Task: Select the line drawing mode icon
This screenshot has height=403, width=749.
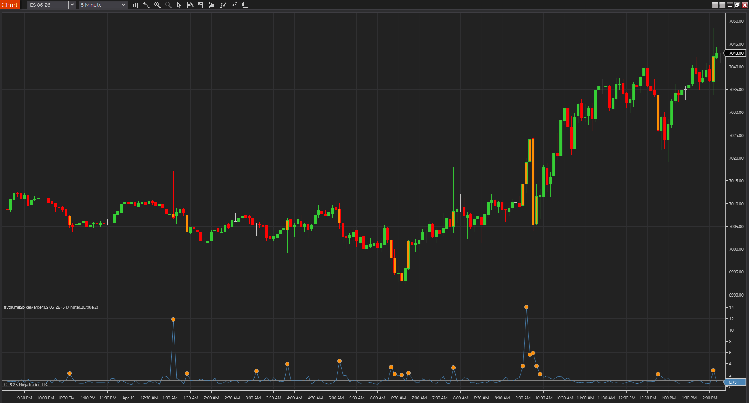Action: click(x=223, y=5)
